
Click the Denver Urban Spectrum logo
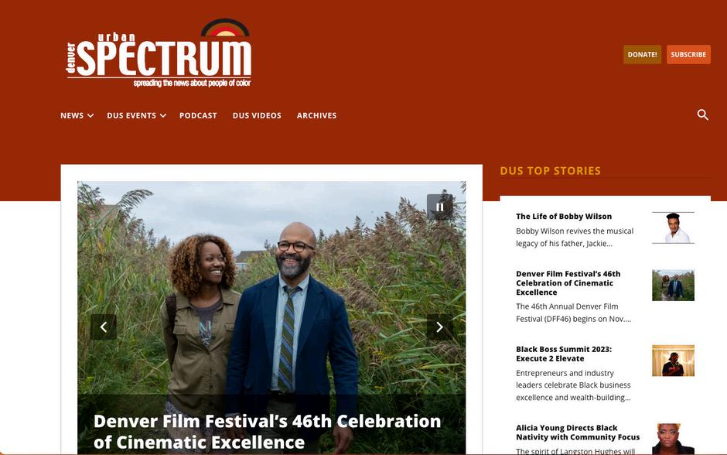(159, 53)
